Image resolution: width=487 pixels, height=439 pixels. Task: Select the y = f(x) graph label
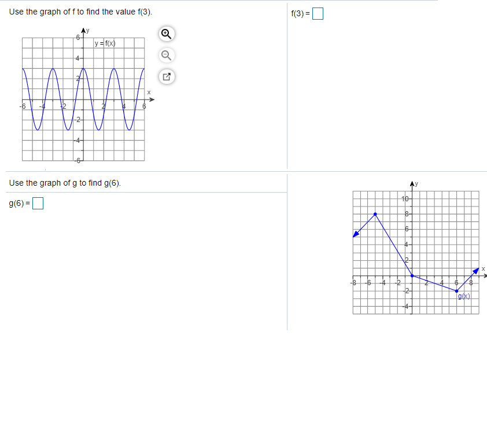(106, 43)
